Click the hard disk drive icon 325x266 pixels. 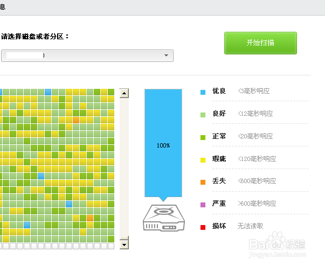[x=163, y=218]
